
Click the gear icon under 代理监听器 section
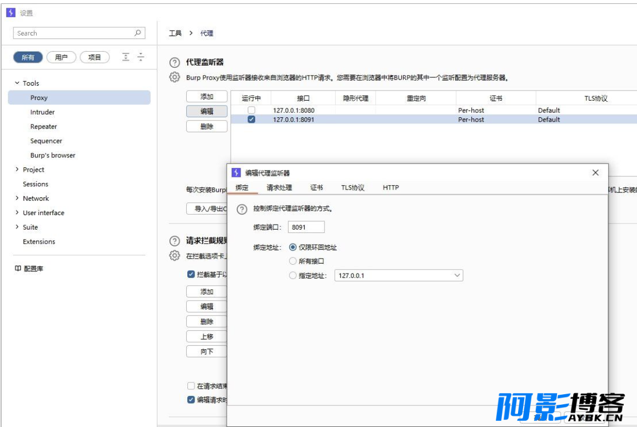coord(175,77)
